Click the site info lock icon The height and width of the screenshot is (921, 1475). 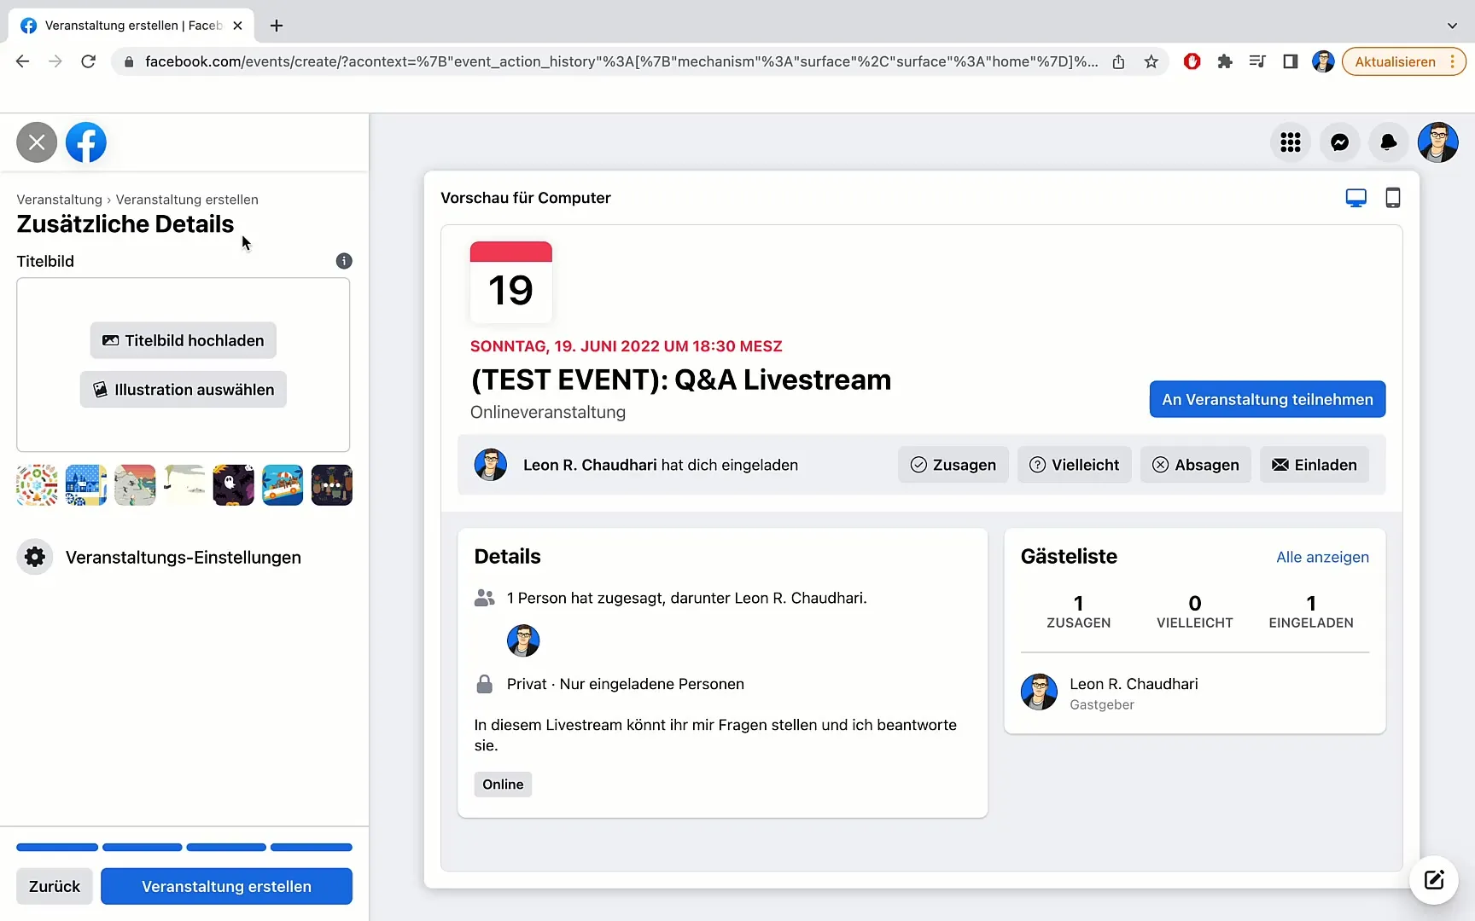pyautogui.click(x=129, y=61)
